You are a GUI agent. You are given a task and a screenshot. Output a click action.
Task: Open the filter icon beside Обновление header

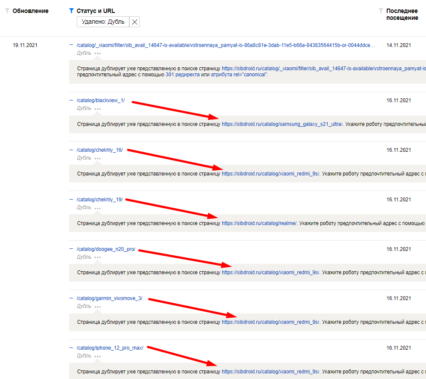tap(7, 11)
